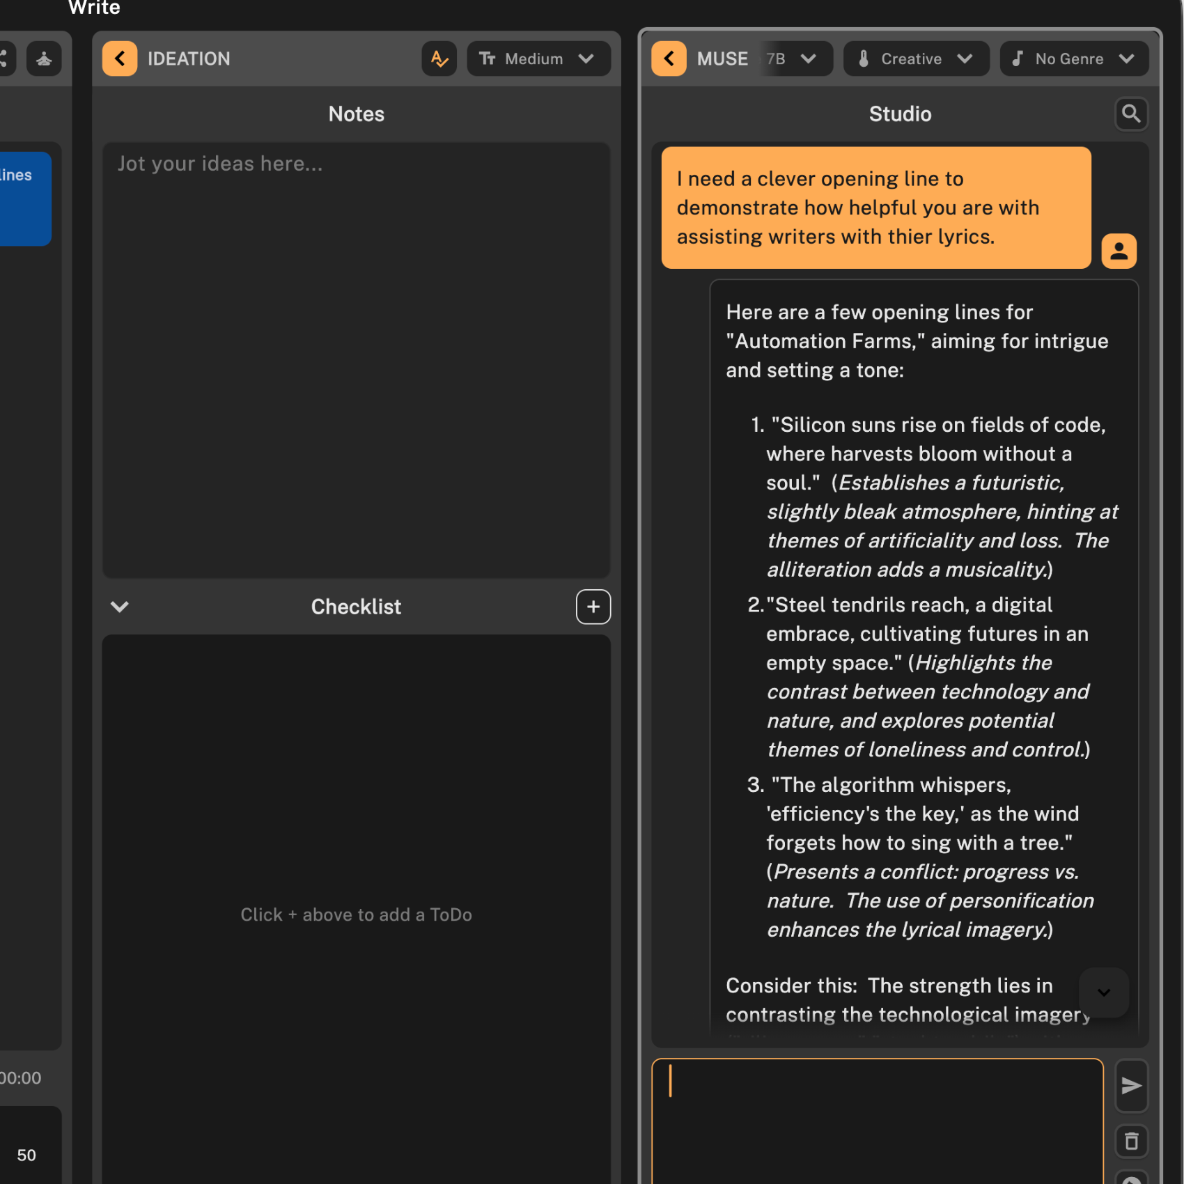Focus the Muse chat message input box
This screenshot has height=1184, width=1184.
pos(877,1121)
